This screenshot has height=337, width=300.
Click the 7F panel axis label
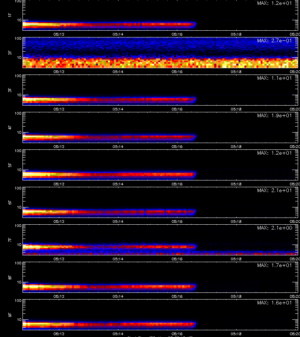10,240
